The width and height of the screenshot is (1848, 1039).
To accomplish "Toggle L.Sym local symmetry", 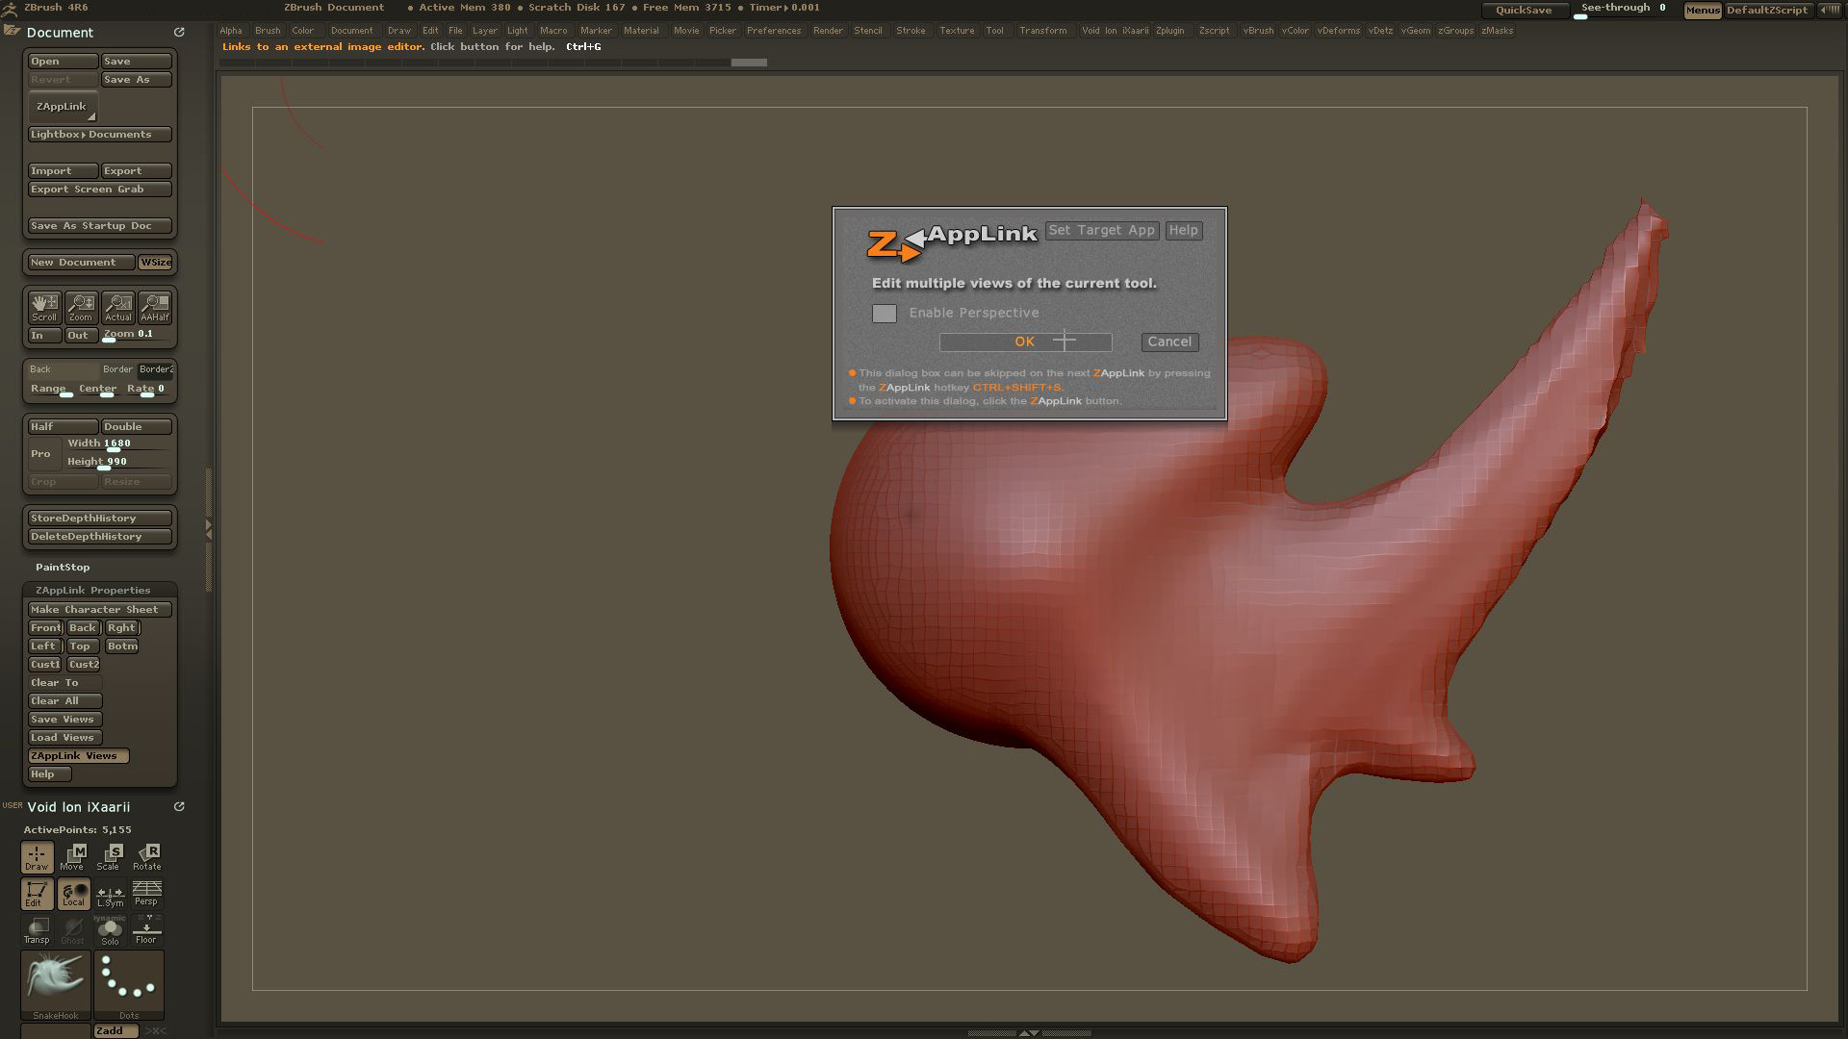I will coord(110,894).
